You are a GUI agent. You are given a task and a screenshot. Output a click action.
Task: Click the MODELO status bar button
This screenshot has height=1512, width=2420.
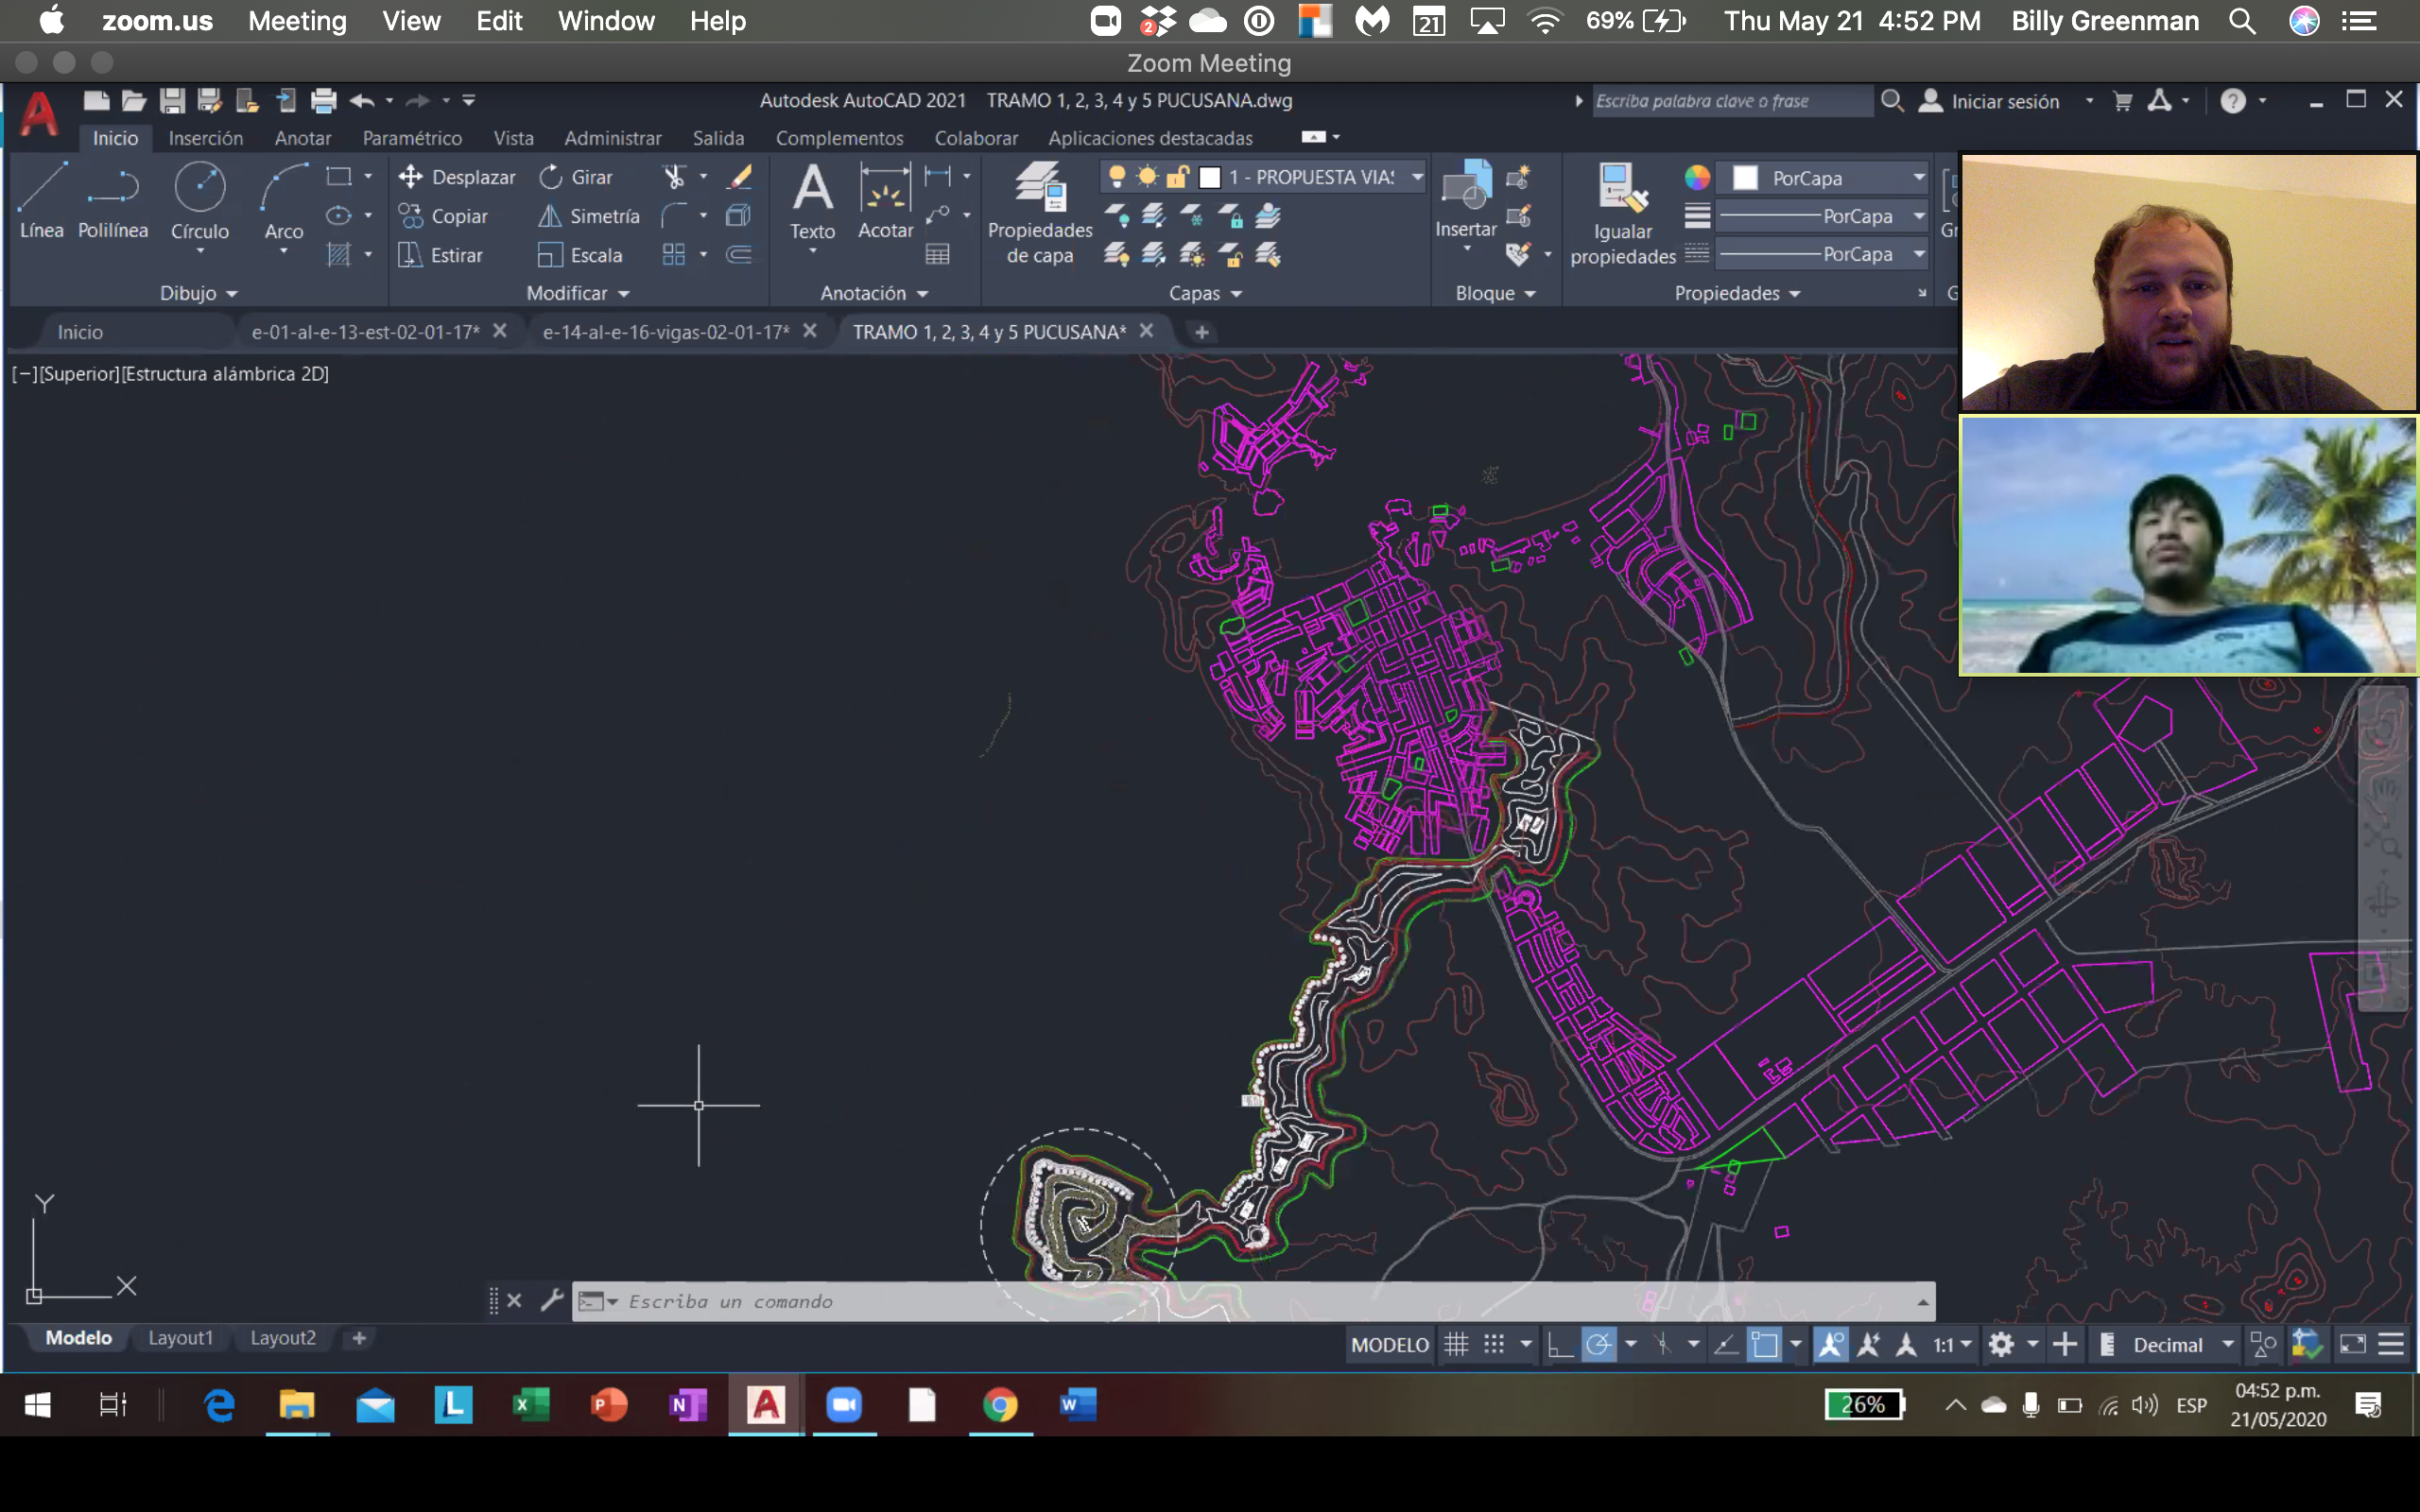pos(1389,1345)
